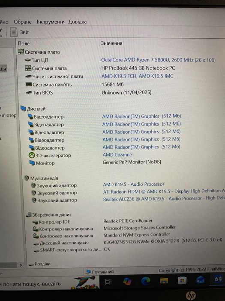Open the Інструменти menu
The image size is (225, 301).
[51, 22]
